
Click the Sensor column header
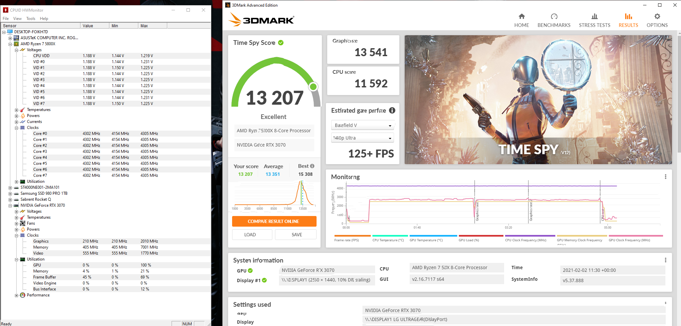[40, 26]
